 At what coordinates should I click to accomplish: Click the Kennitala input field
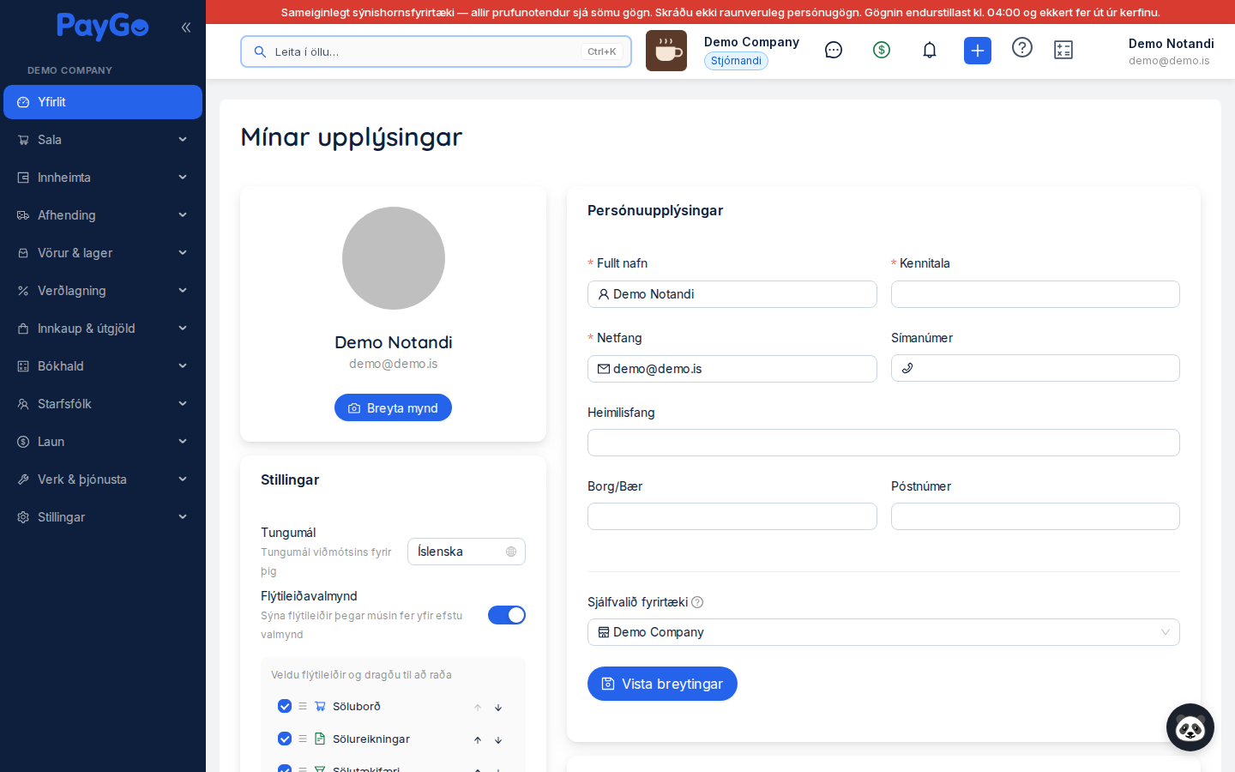[1035, 294]
